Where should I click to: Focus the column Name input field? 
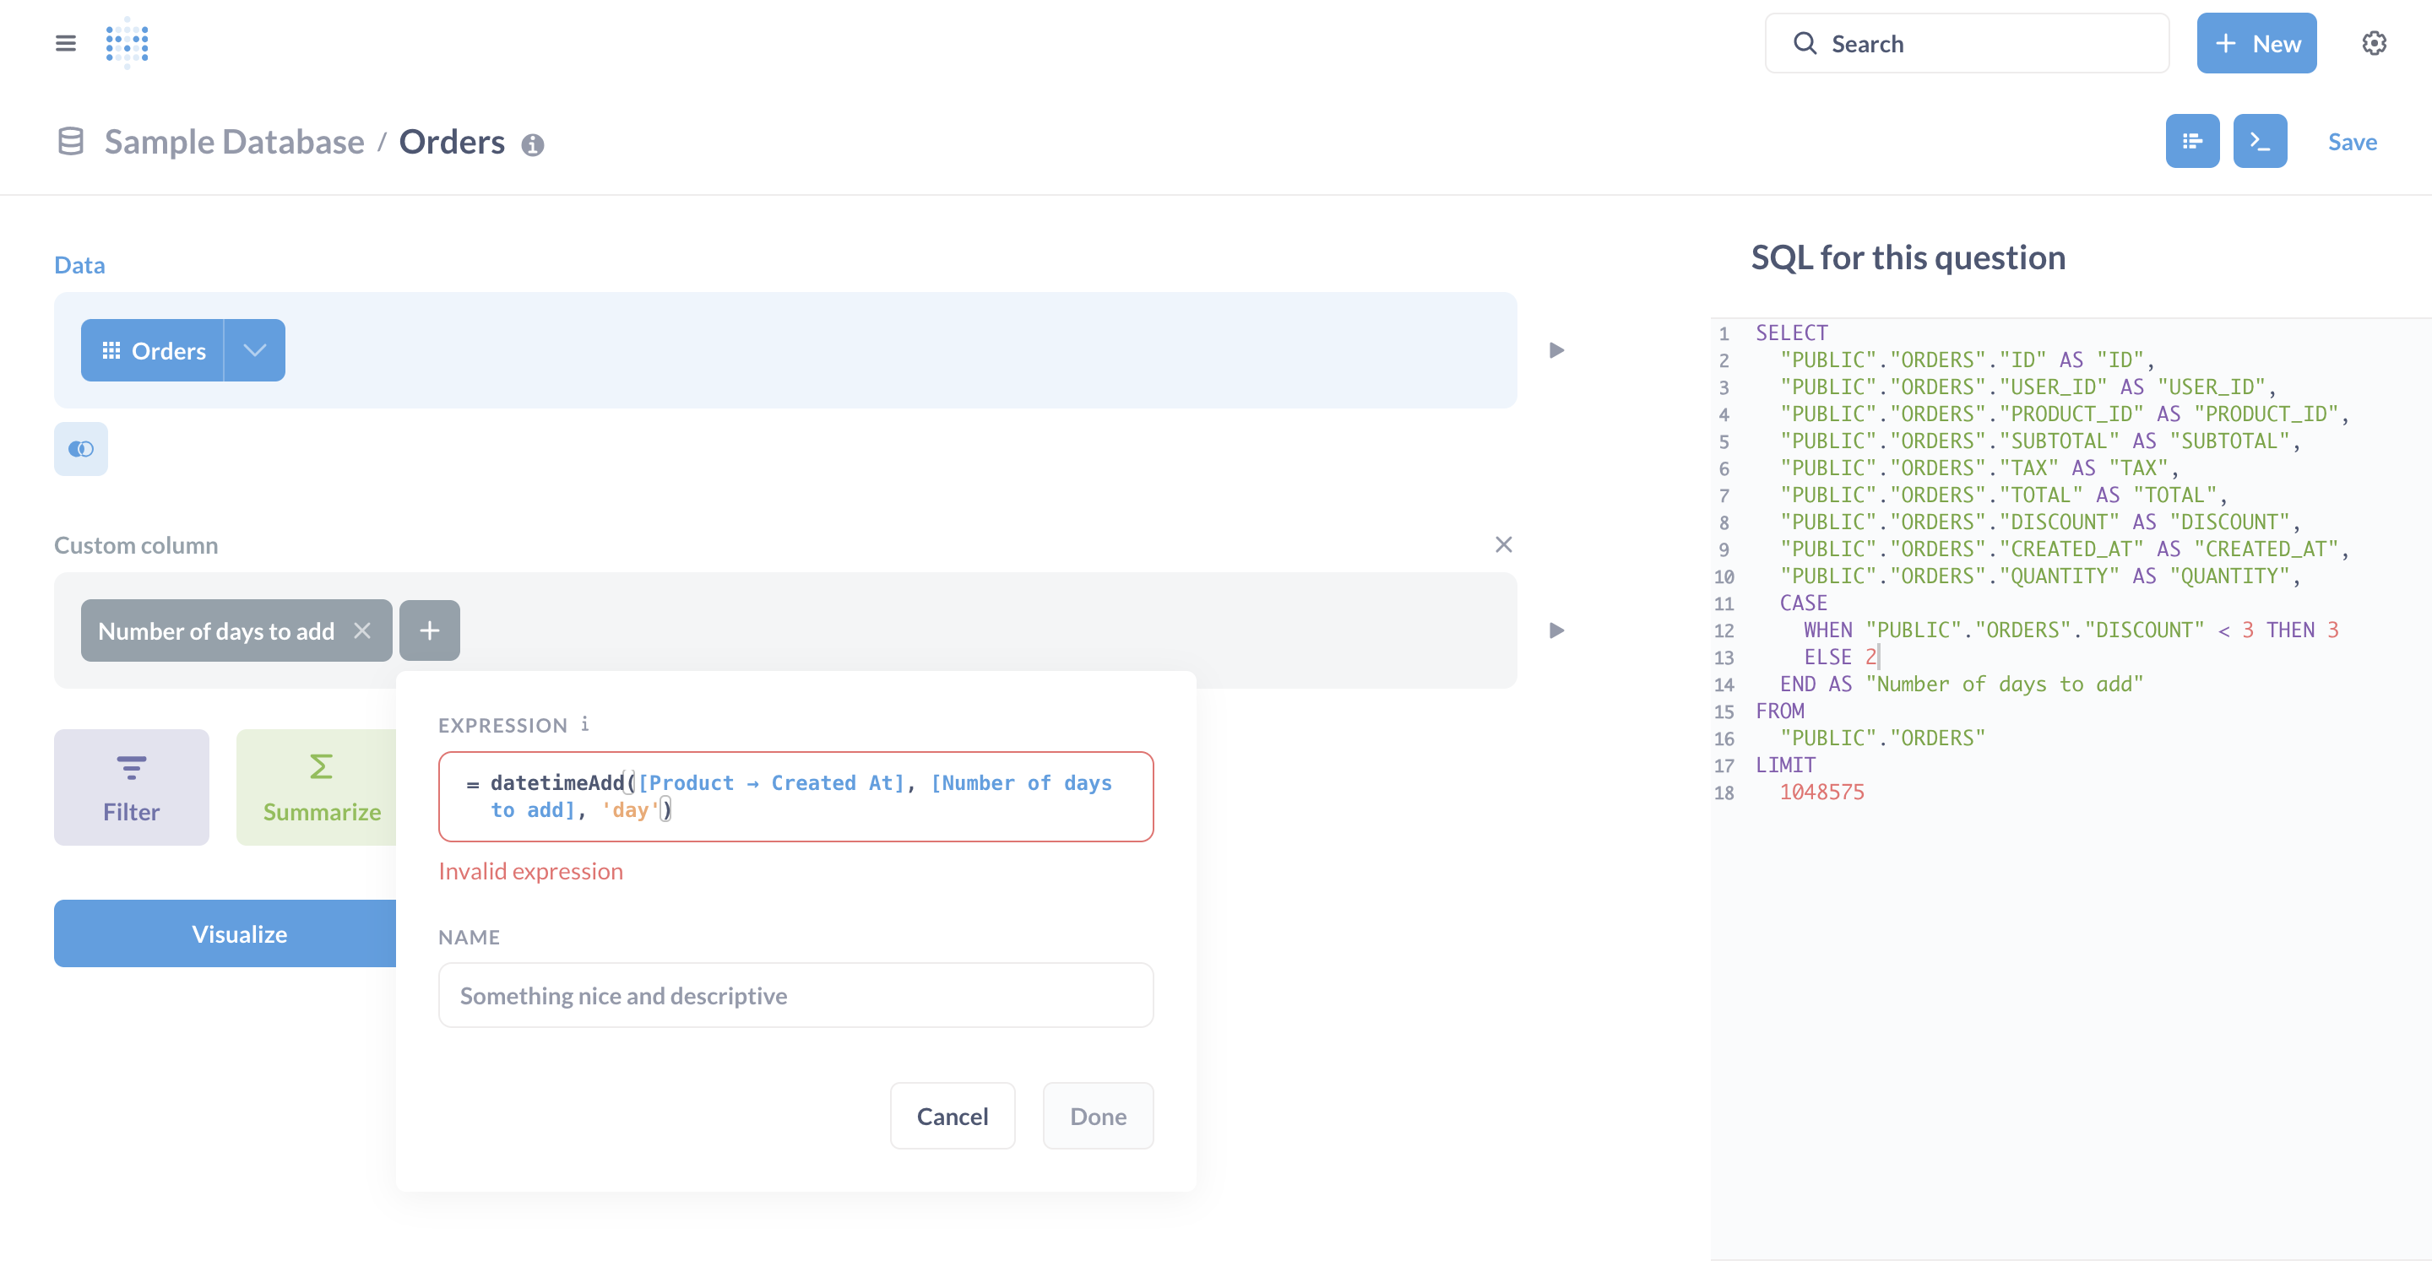(795, 995)
